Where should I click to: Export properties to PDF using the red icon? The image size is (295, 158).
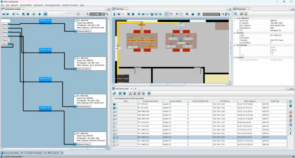245,14
